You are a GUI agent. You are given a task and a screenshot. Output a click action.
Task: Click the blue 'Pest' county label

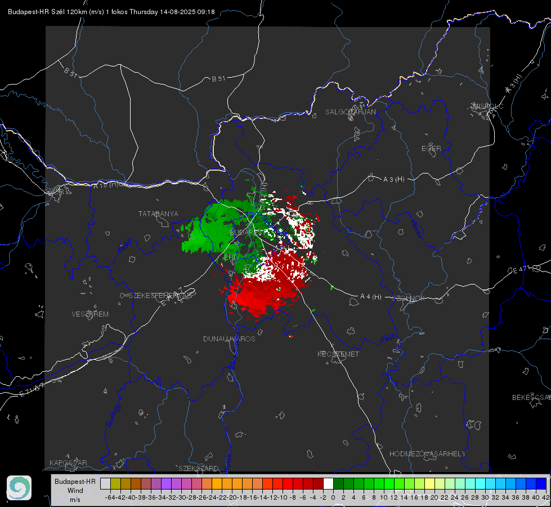click(x=388, y=339)
